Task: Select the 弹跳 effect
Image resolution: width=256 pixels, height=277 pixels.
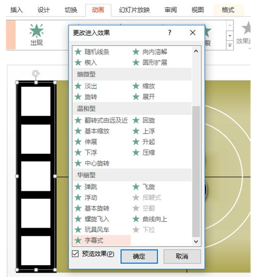Action: (x=86, y=187)
